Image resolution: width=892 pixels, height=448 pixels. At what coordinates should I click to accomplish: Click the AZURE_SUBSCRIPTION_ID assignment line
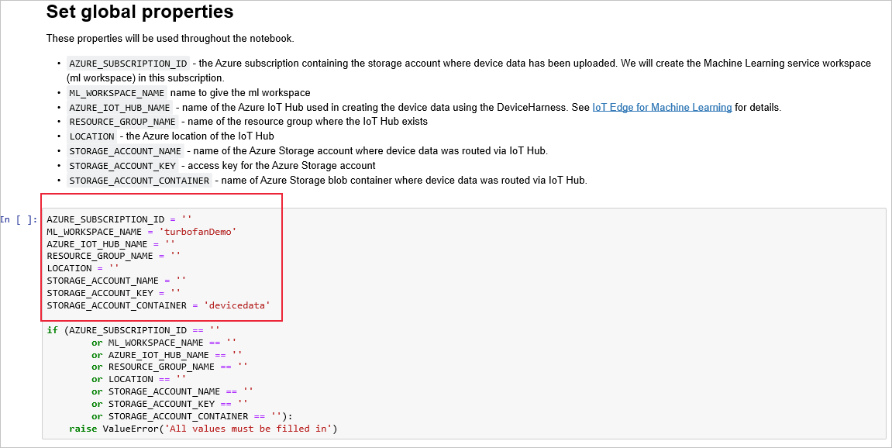(116, 219)
